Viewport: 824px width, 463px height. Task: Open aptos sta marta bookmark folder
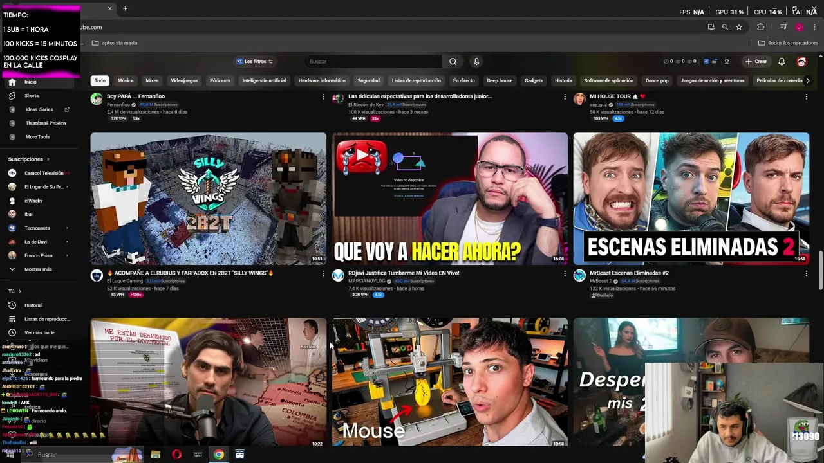[x=115, y=43]
